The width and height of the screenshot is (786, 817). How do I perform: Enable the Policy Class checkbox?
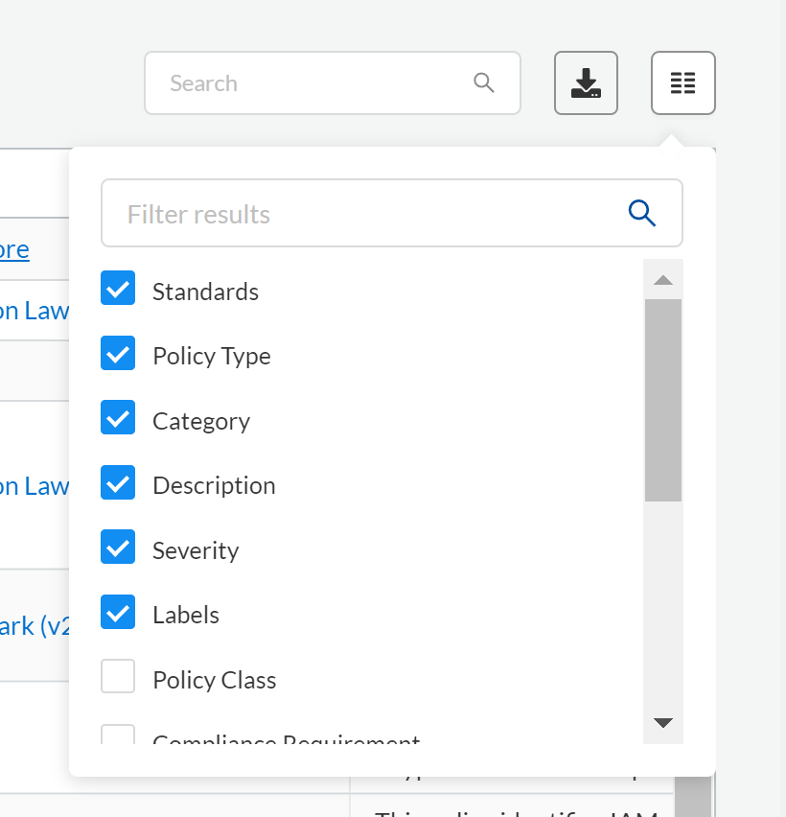(x=118, y=676)
